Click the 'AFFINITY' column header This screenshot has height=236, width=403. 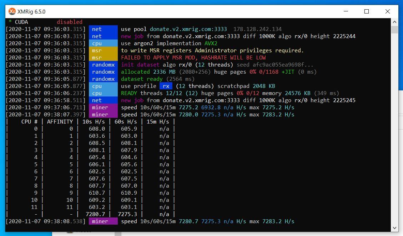[60, 121]
